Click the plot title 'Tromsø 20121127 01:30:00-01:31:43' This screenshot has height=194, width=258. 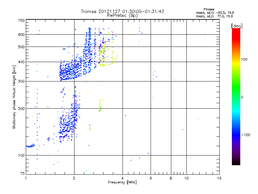pyautogui.click(x=122, y=11)
